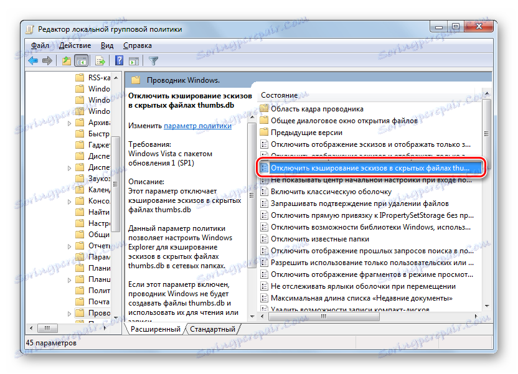This screenshot has height=374, width=518.
Task: Toggle the action pane display icon
Action: point(134,60)
